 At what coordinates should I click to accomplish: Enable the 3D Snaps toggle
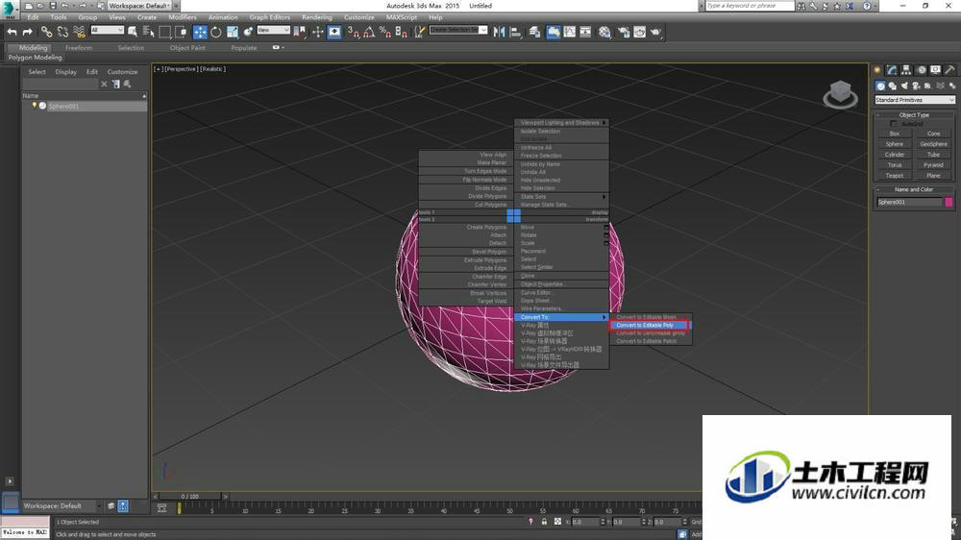click(x=353, y=32)
